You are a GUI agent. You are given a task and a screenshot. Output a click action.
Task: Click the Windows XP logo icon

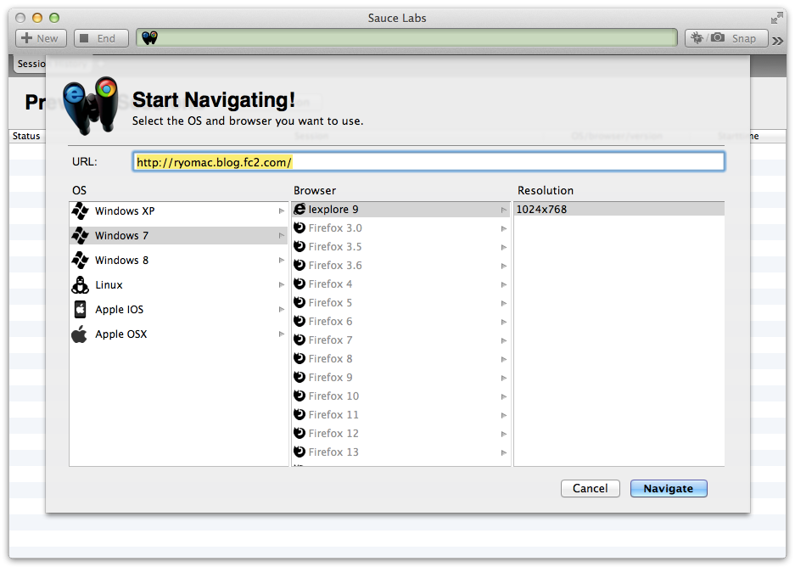click(80, 211)
